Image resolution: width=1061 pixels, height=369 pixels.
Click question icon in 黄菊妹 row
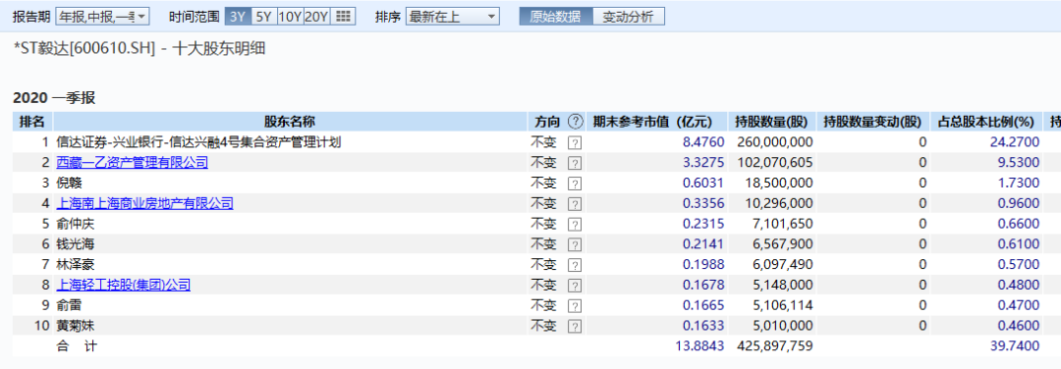575,326
